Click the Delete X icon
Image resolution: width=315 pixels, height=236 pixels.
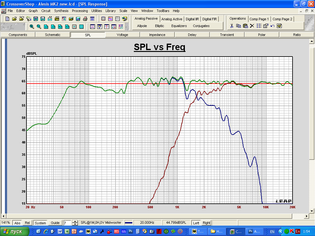click(252, 26)
